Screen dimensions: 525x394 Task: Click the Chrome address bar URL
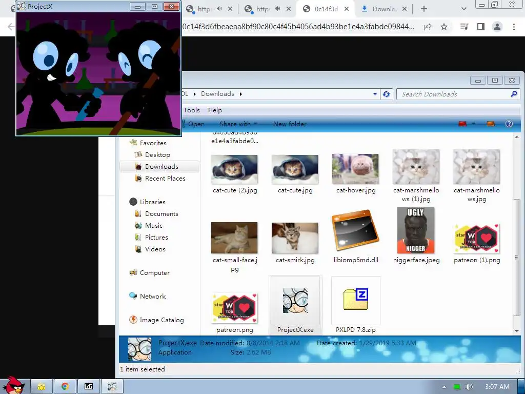click(298, 27)
